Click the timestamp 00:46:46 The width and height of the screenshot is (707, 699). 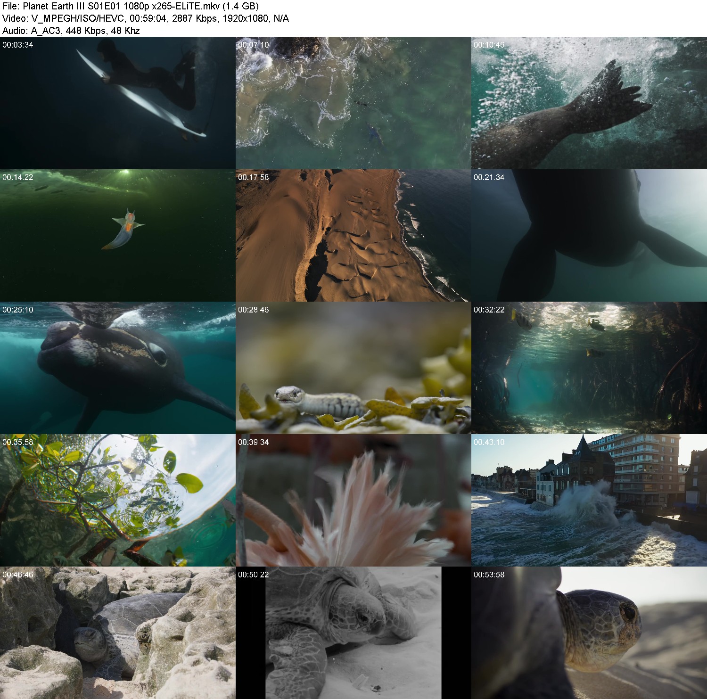click(18, 575)
